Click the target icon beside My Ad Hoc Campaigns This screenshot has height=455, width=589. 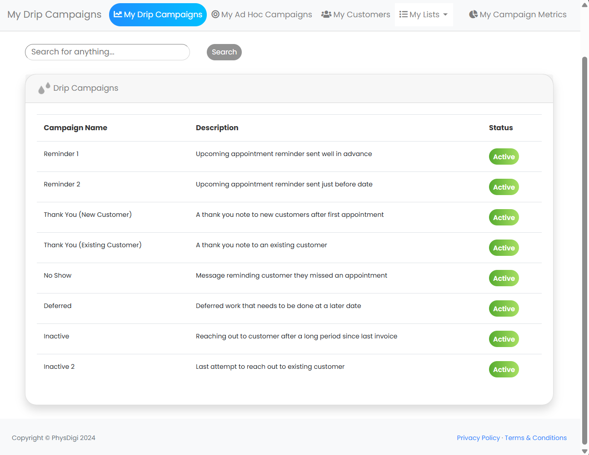click(x=215, y=14)
